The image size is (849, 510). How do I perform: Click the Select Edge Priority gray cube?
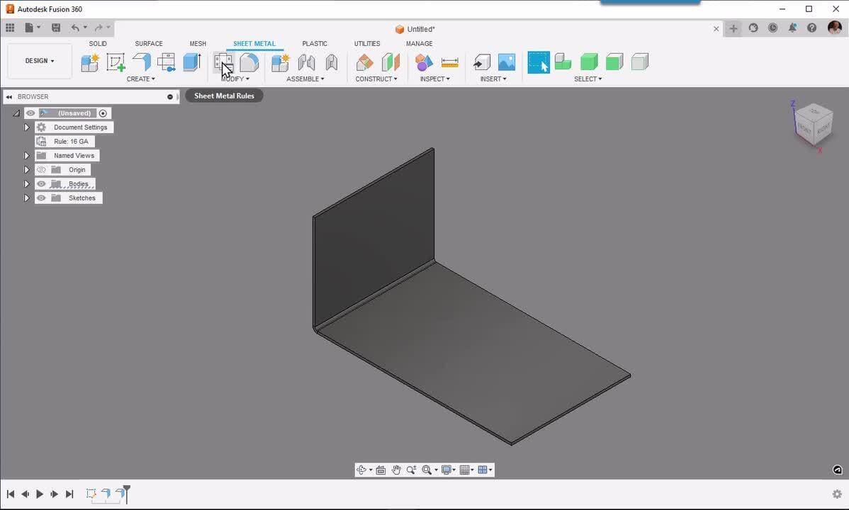[640, 62]
